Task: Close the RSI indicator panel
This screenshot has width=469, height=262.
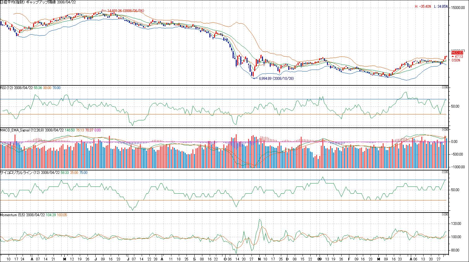Action: click(446, 87)
